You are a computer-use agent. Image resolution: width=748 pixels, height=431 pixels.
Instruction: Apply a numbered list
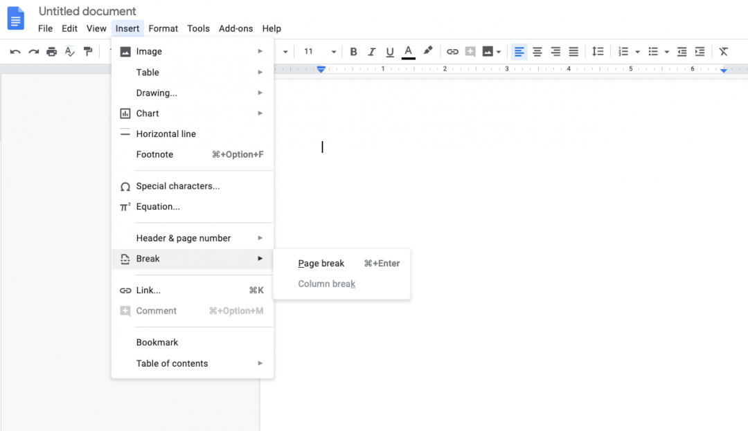pyautogui.click(x=623, y=51)
